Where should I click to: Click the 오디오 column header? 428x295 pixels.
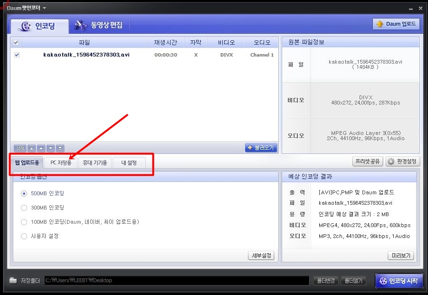[262, 42]
